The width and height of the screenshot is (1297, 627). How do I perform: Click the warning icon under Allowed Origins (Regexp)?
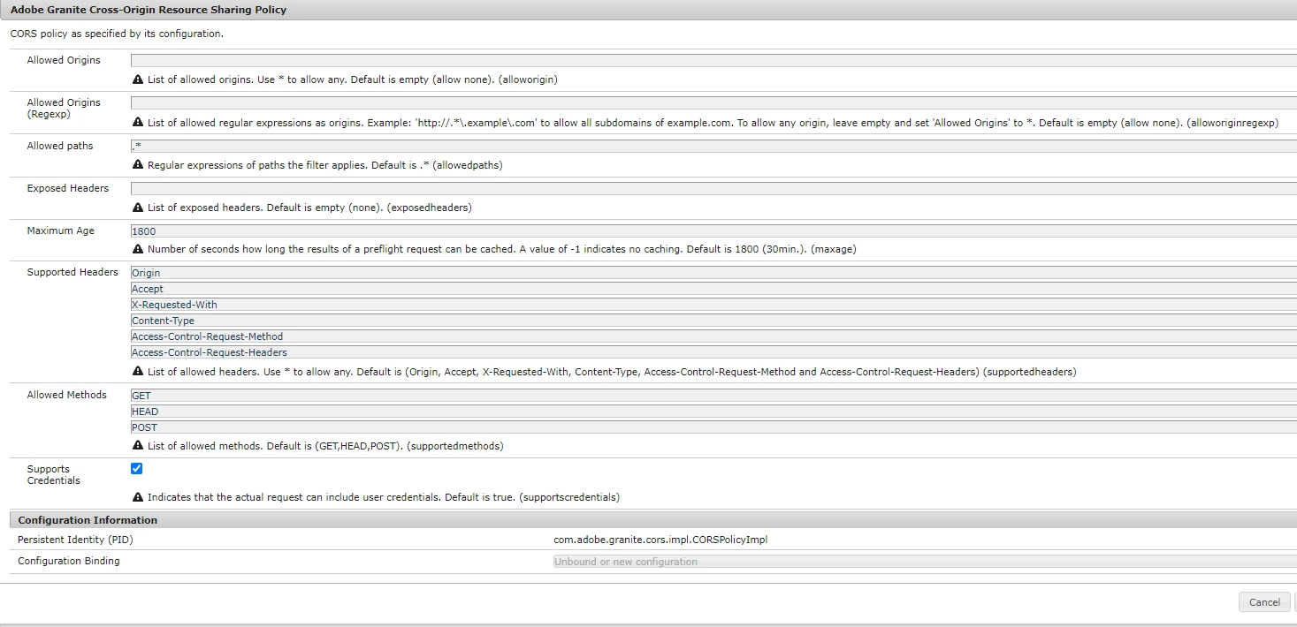(138, 123)
